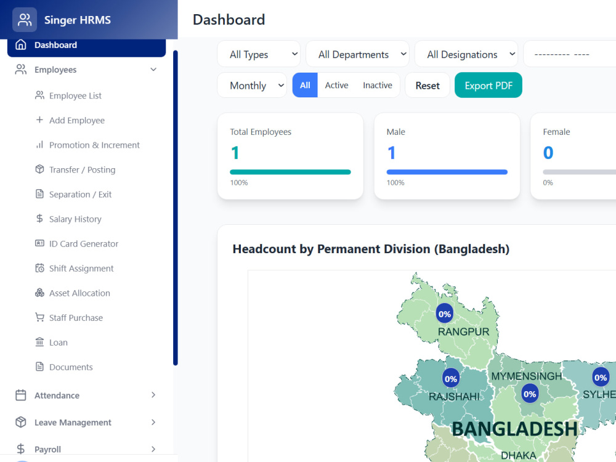
Task: Click the Transfer / Posting box icon
Action: point(39,169)
